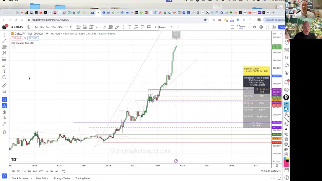The width and height of the screenshot is (322, 181).
Task: Set range to 5Y
Action: 52,171
